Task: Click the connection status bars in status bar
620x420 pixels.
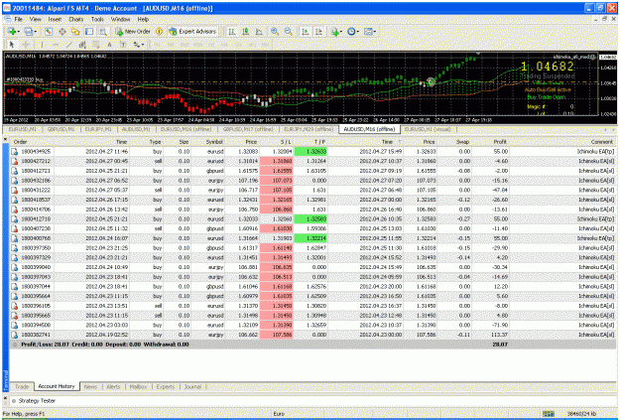Action: tap(549, 414)
